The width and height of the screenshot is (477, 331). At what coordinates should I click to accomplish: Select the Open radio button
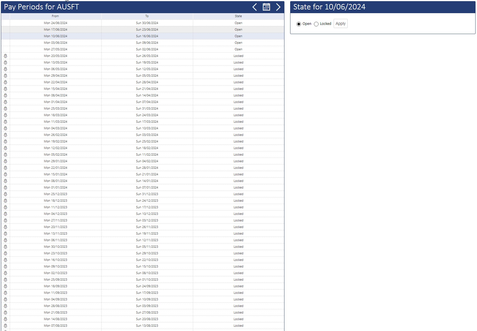(x=299, y=24)
